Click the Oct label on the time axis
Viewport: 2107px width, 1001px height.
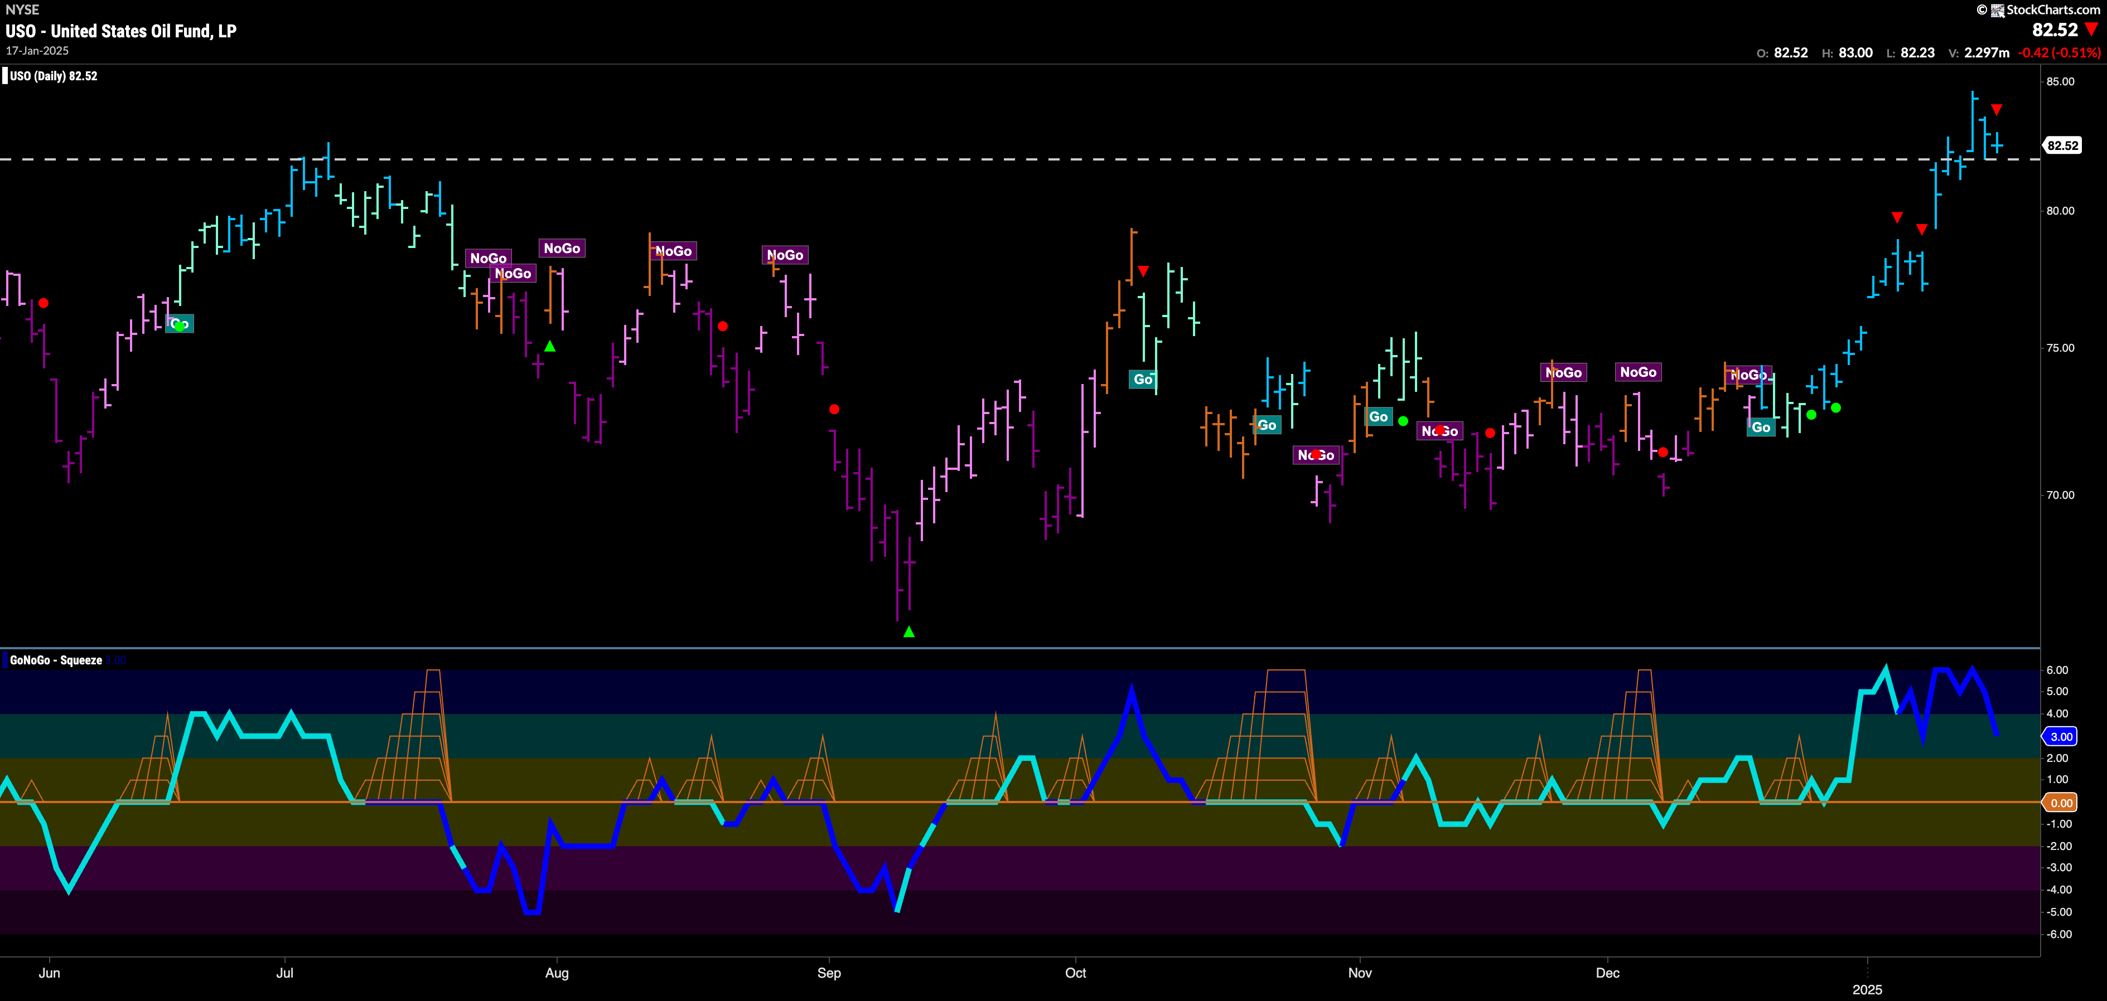pyautogui.click(x=1076, y=973)
